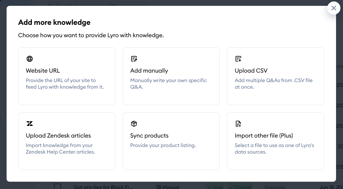Choose Sync products option title

click(x=149, y=136)
